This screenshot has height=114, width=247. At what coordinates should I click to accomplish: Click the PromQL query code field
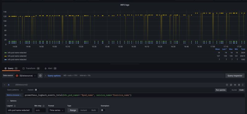(x=134, y=95)
